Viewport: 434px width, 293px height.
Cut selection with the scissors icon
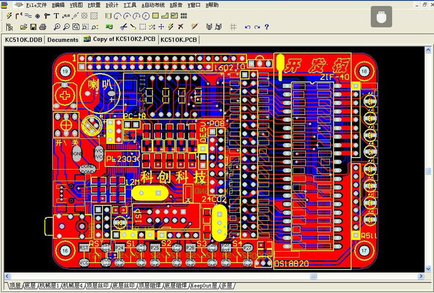coord(123,27)
